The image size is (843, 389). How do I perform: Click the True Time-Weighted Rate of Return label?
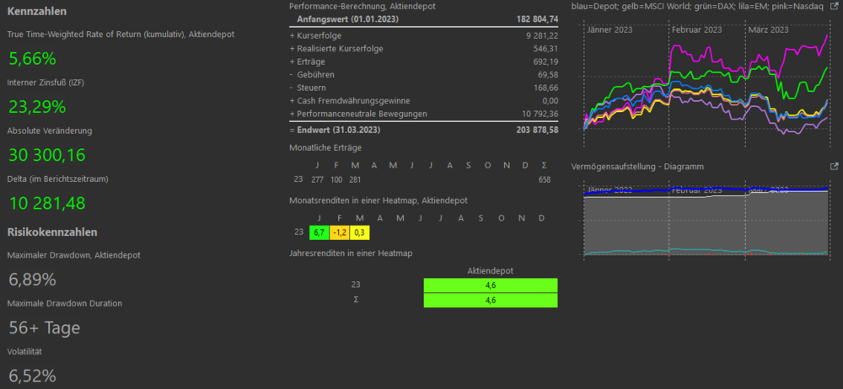121,34
